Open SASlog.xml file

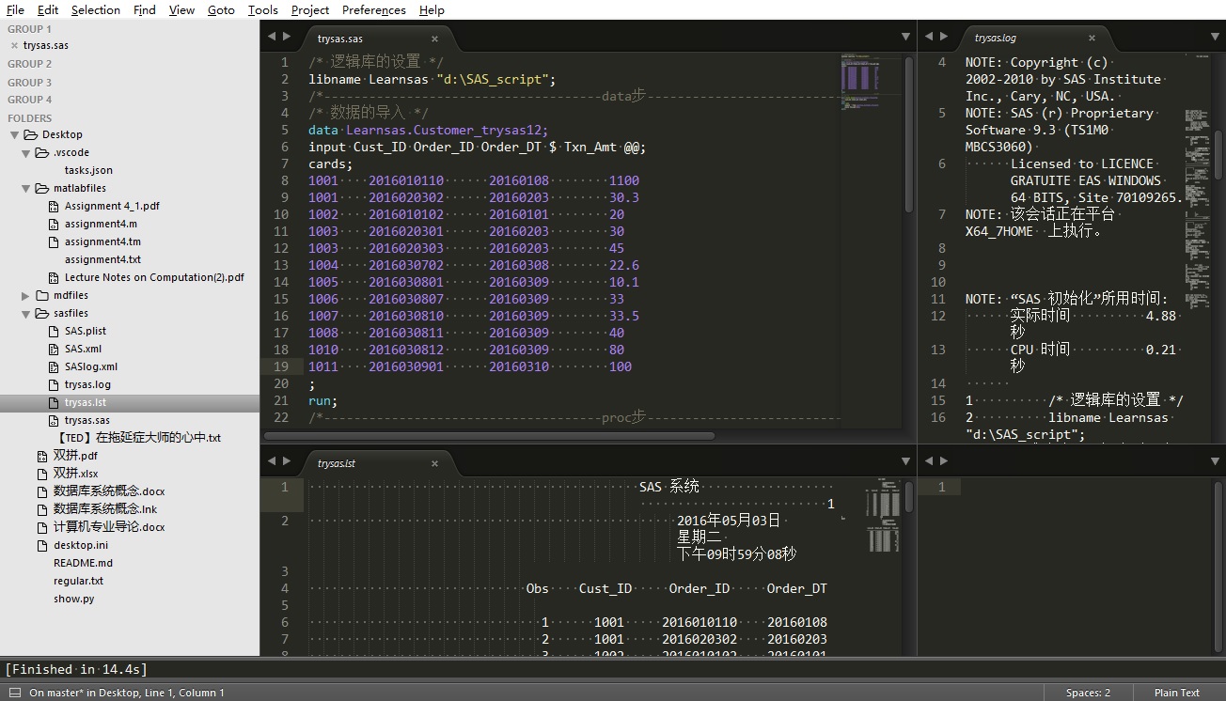tap(91, 366)
